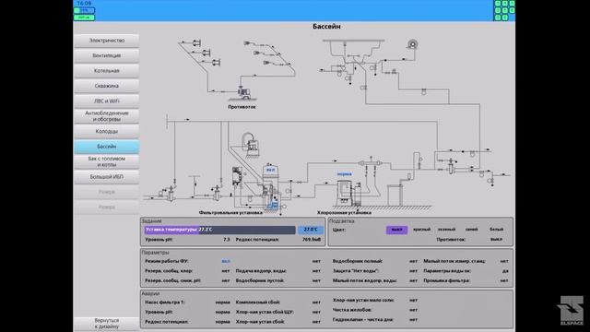Click the wall-mounted control panel near filter
This screenshot has width=590, height=332.
[237, 176]
